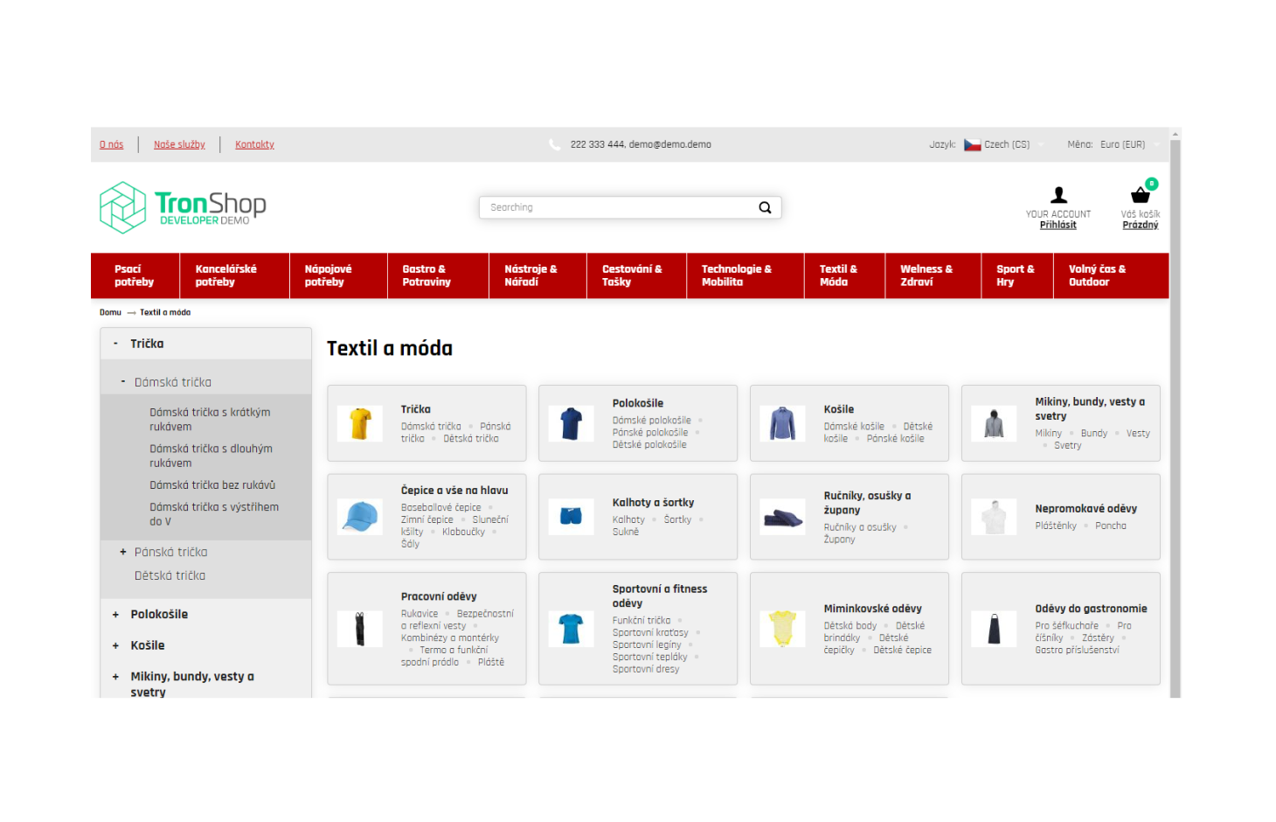
Task: Click the search magnifier icon
Action: click(x=765, y=207)
